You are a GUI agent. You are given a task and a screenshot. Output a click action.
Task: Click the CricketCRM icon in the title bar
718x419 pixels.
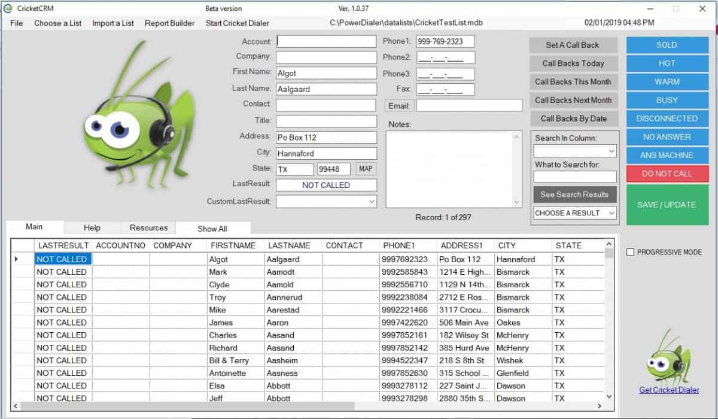tap(7, 8)
